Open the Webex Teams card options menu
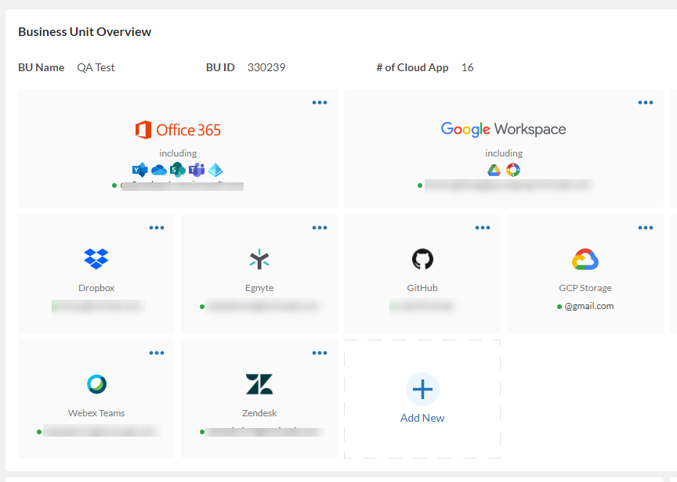This screenshot has width=677, height=482. coord(157,353)
